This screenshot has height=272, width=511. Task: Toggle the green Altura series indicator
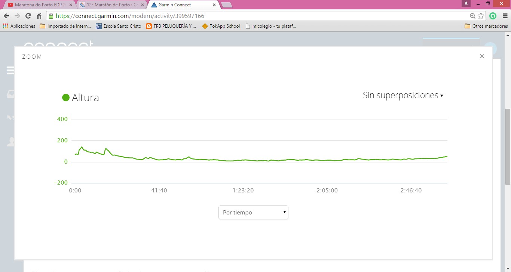(x=66, y=98)
